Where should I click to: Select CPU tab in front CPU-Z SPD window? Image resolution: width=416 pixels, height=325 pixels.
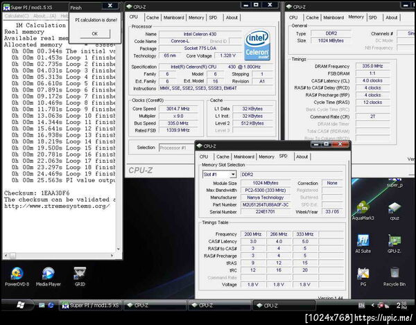pyautogui.click(x=204, y=157)
